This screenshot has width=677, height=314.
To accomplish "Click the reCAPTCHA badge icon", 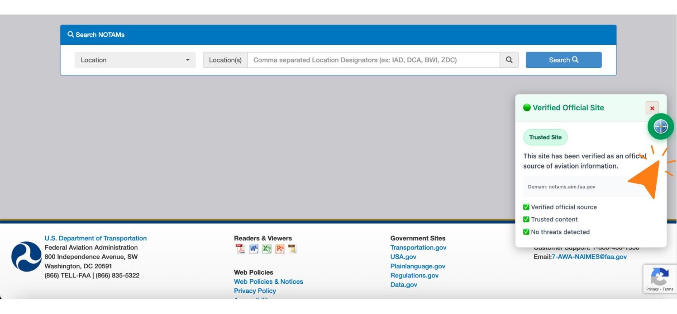I will point(659,277).
